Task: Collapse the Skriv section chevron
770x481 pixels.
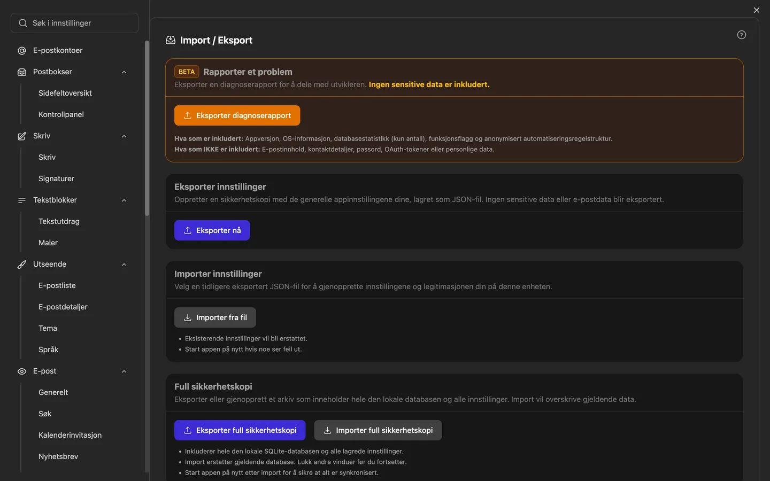Action: pyautogui.click(x=124, y=136)
